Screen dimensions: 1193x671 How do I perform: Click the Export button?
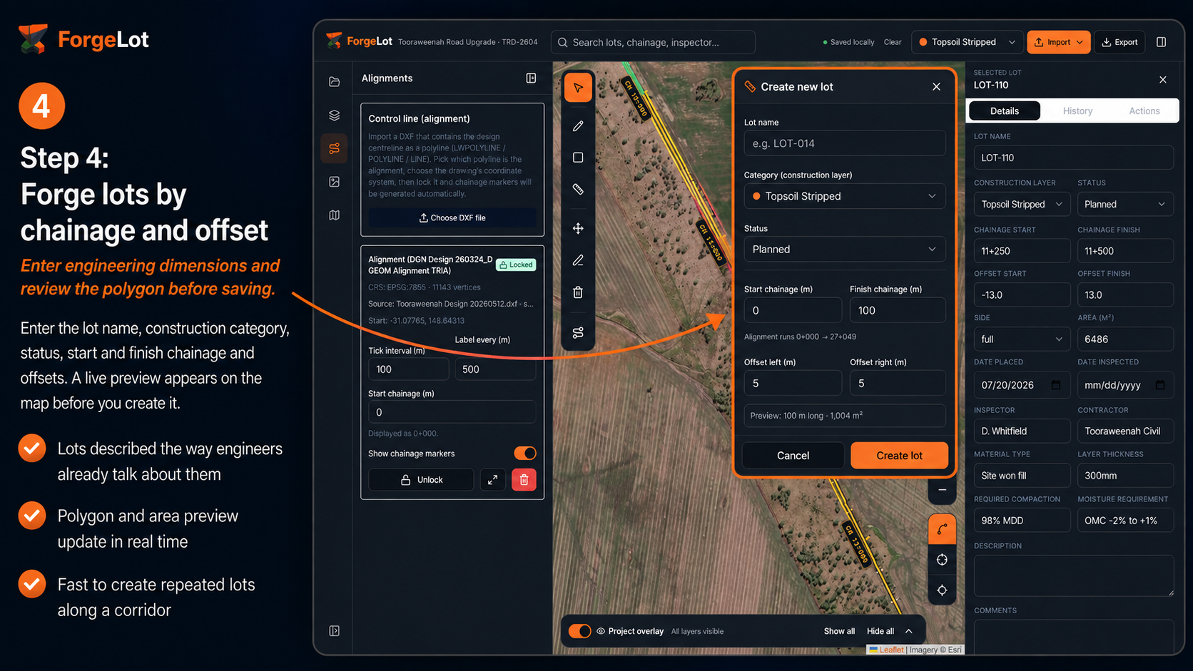(1120, 42)
